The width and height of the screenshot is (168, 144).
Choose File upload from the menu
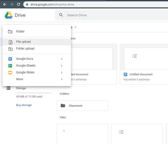[x=24, y=42]
